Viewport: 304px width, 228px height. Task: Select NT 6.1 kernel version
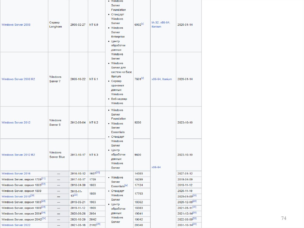coord(94,79)
